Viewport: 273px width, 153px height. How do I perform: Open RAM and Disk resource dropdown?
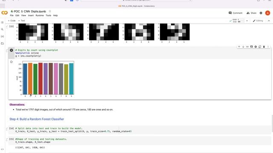pyautogui.click(x=247, y=21)
